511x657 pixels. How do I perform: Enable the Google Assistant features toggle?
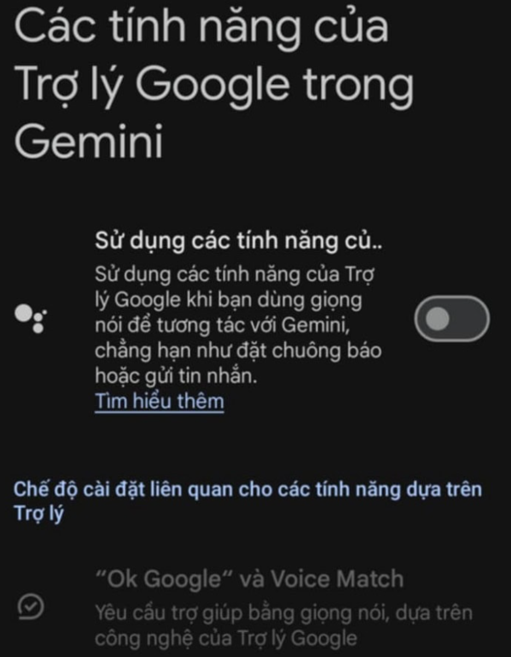pos(451,319)
